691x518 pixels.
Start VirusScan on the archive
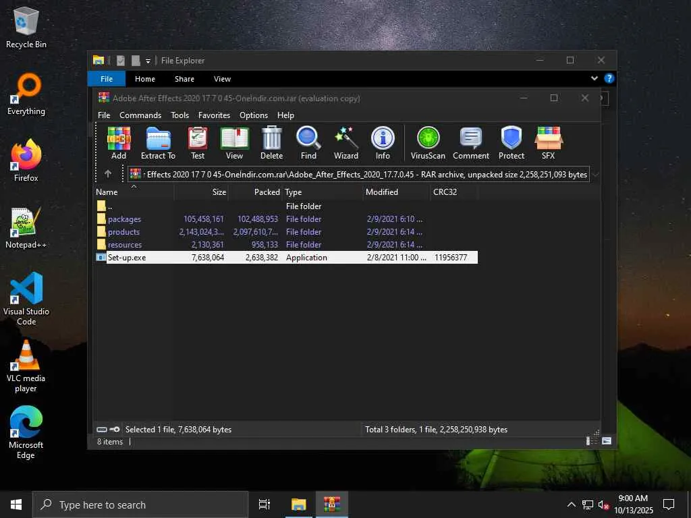[x=428, y=143]
